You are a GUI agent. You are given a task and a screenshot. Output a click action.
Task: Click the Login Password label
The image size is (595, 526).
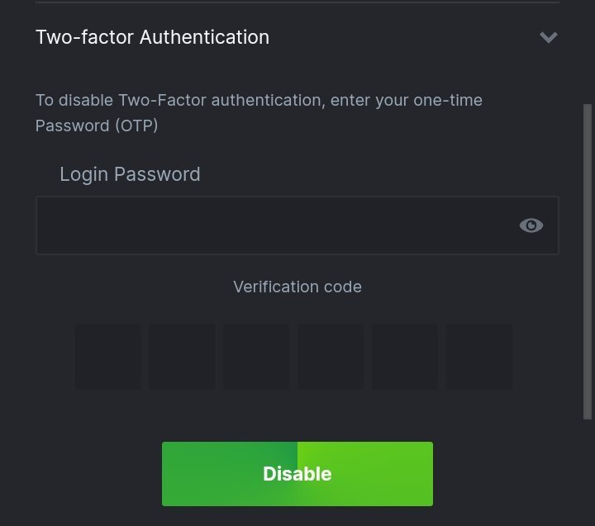(x=130, y=174)
